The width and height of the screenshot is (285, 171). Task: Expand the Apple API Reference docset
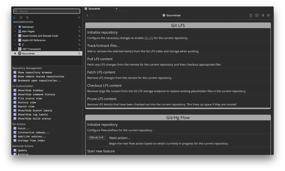tap(15, 40)
